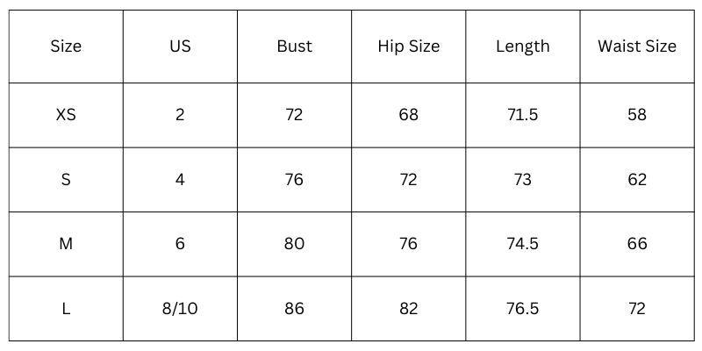Viewport: 702px width, 351px height.
Task: Click the Length column header
Action: (522, 47)
